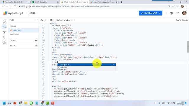Image resolution: width=189 pixels, height=106 pixels.
Task: Reload the page in browser
Action: [x=11, y=6]
